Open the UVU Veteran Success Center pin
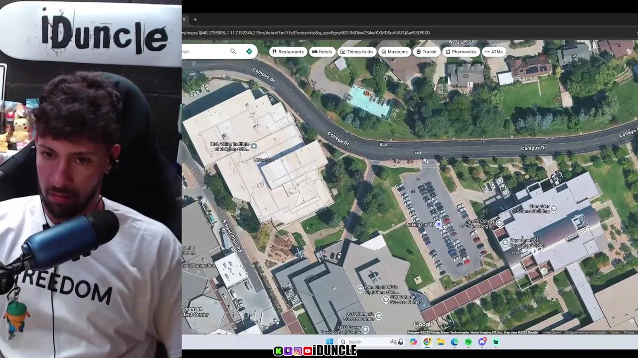Screen dimensions: 638x358 385,299
